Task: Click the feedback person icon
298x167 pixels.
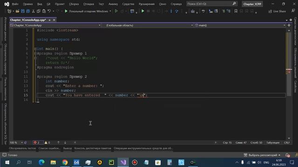Action: pos(293,11)
